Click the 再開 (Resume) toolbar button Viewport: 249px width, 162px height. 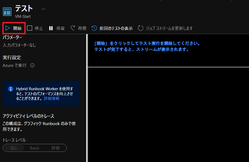click(79, 28)
